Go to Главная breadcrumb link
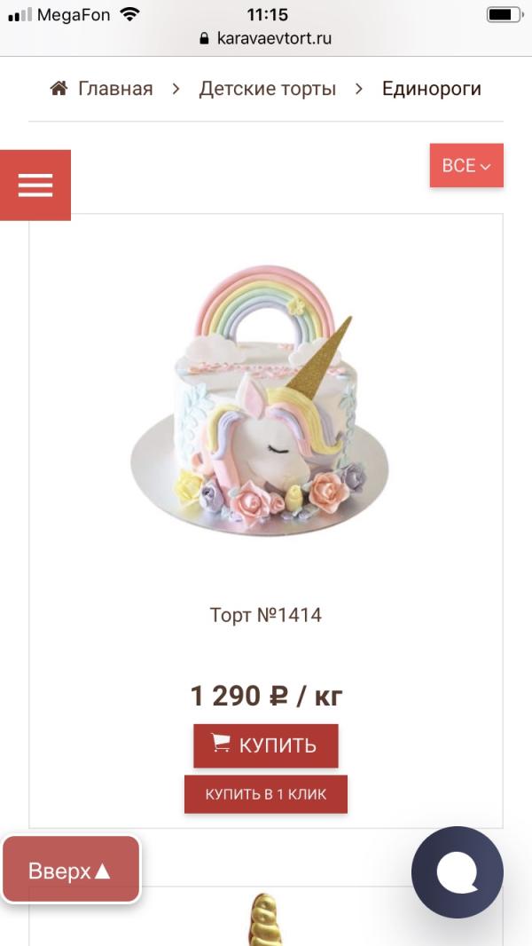532x946 pixels. pos(115,89)
